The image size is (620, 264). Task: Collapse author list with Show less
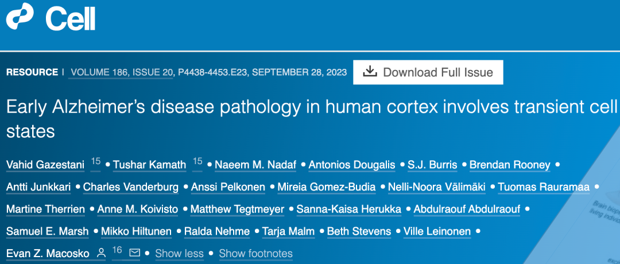click(x=179, y=253)
